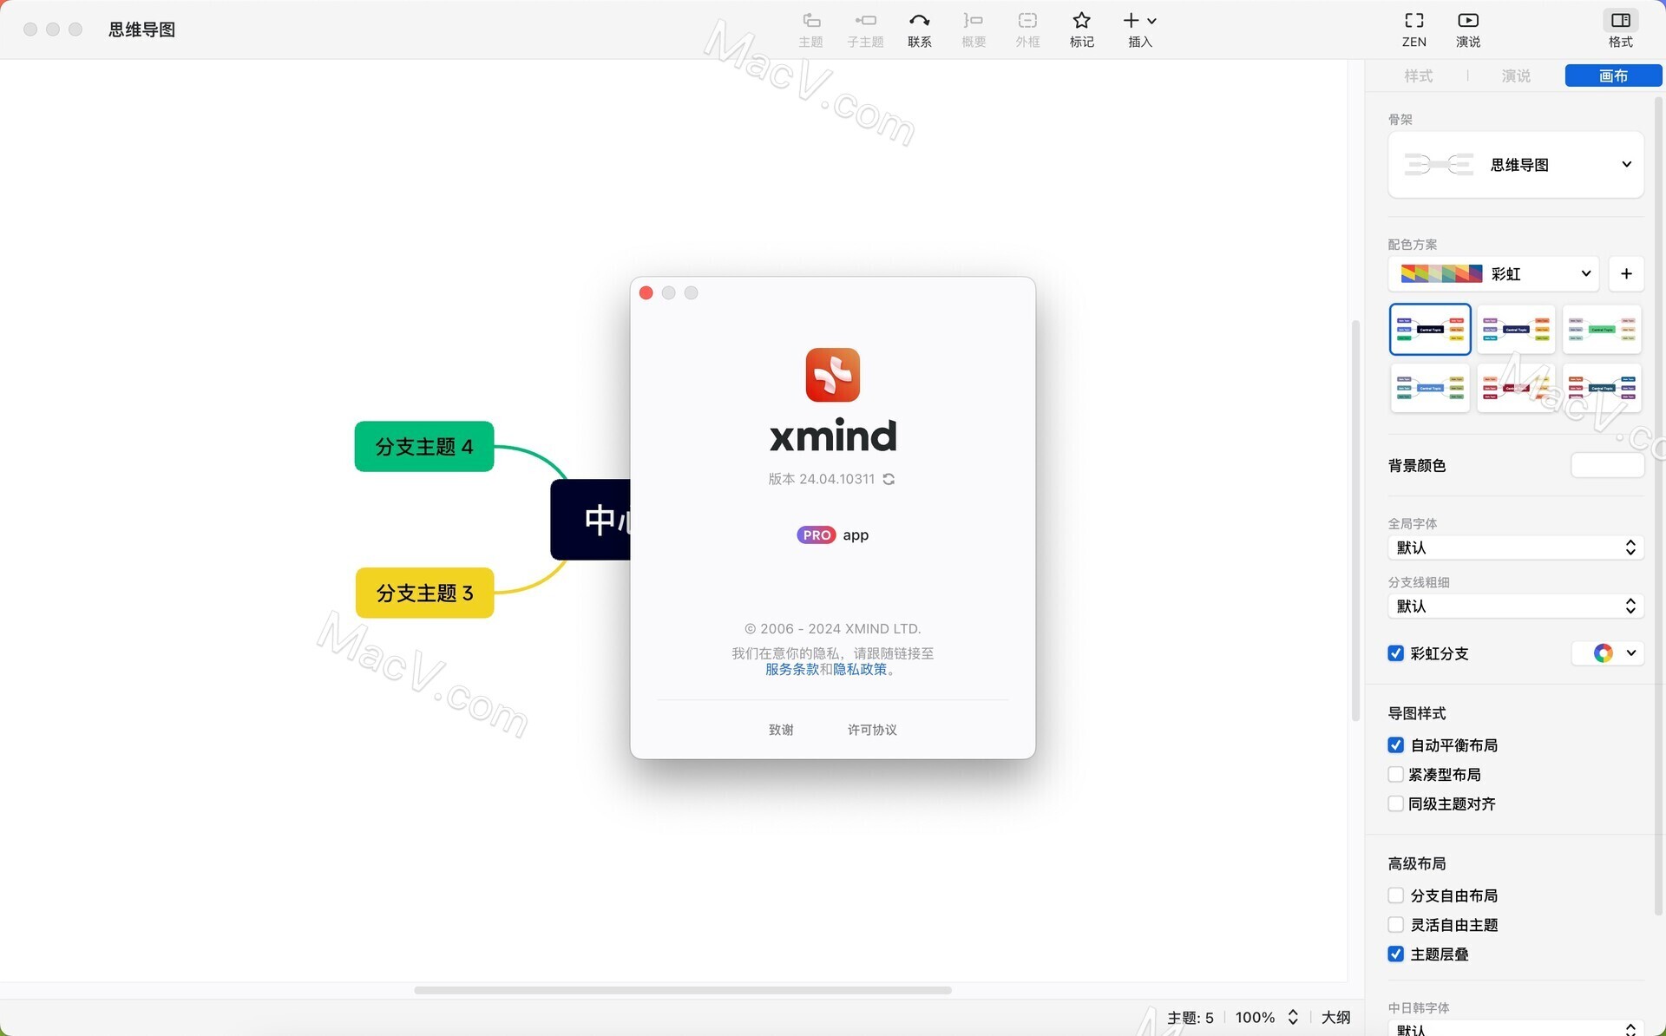Select the green-center color theme thumbnail
This screenshot has height=1036, width=1666.
click(x=1602, y=330)
